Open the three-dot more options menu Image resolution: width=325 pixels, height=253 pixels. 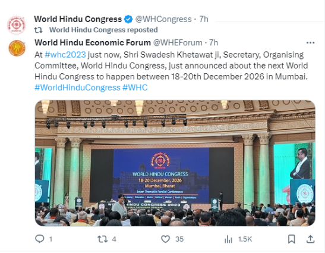[x=310, y=43]
